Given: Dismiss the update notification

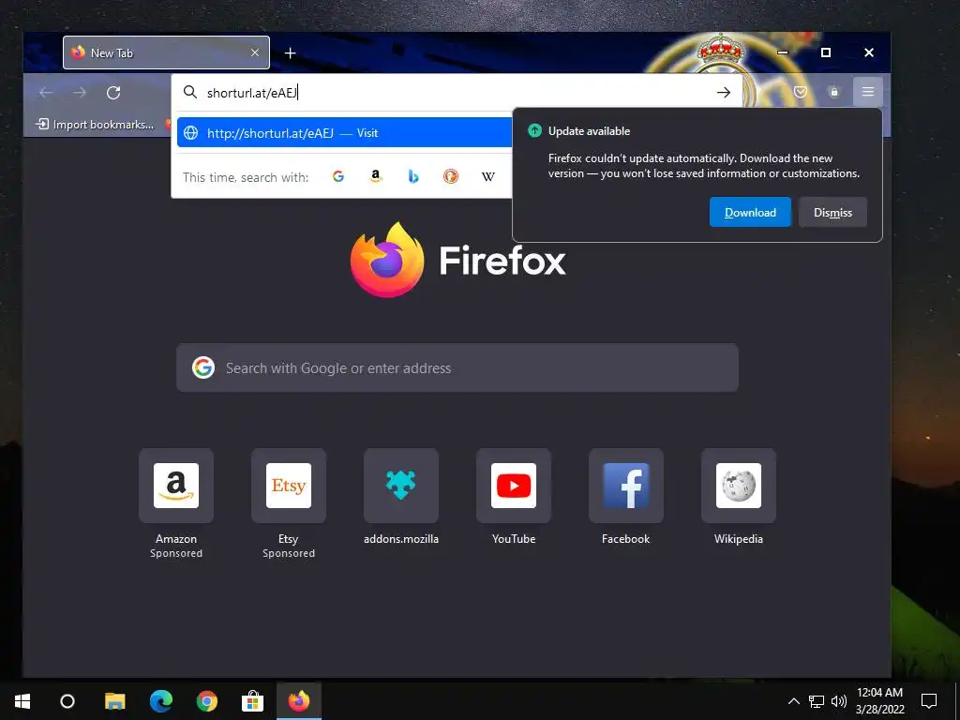Looking at the screenshot, I should click(x=832, y=213).
